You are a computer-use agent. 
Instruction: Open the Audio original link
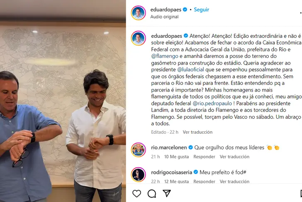164,17
